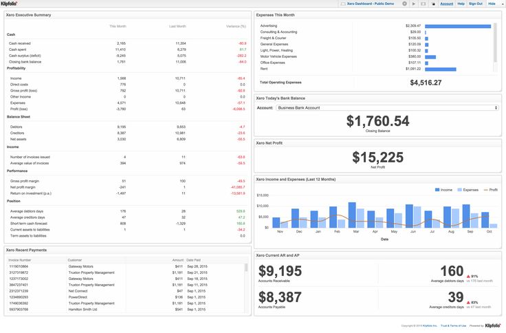The width and height of the screenshot is (506, 333).
Task: Toggle the Expenses legend swatch
Action: [x=460, y=190]
